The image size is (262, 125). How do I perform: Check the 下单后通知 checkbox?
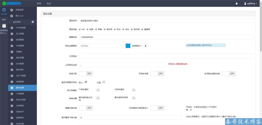tap(98, 90)
